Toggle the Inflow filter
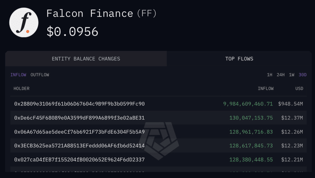 click(18, 75)
